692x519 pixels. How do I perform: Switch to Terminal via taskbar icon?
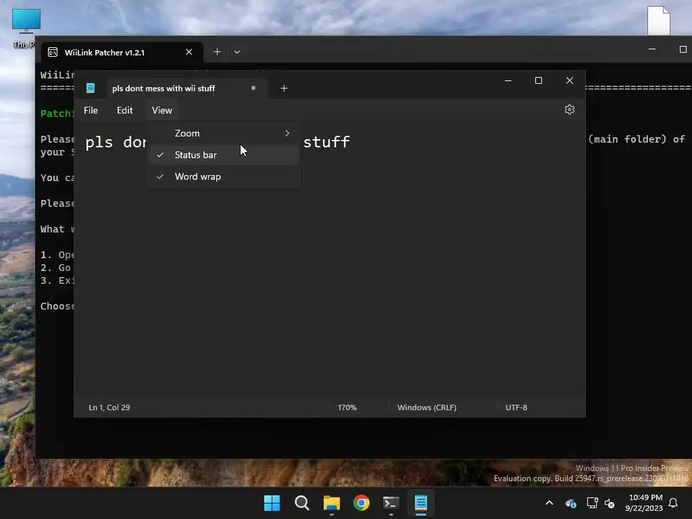[391, 503]
